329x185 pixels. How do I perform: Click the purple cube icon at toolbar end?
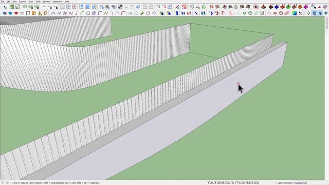[325, 7]
